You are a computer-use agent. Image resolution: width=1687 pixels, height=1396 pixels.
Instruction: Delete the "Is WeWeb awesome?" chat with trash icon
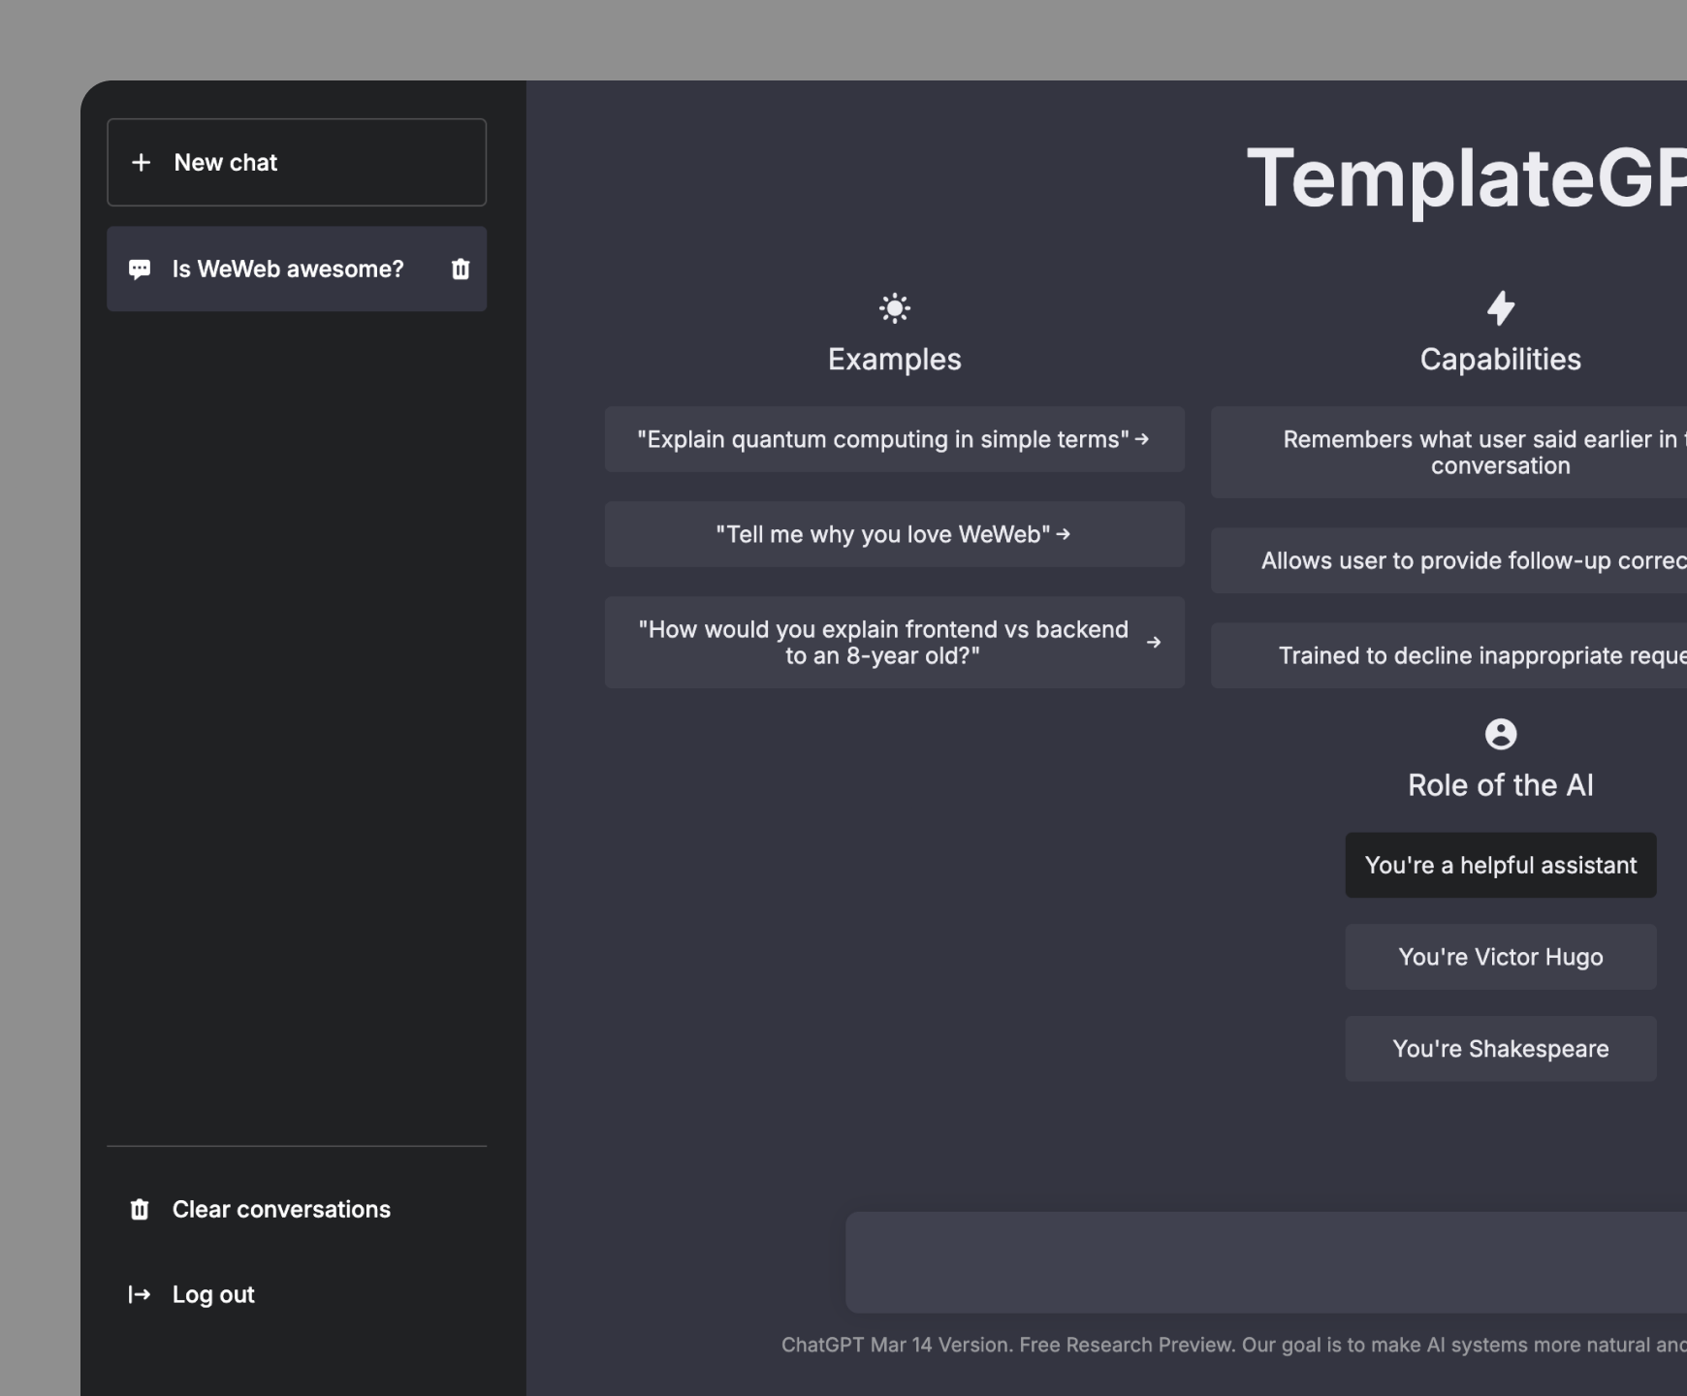pos(459,269)
